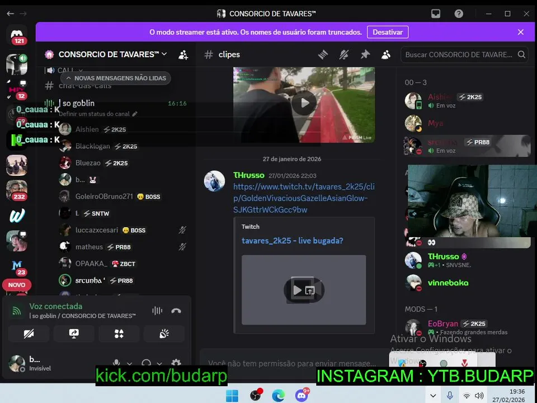Screen dimensions: 537x403
Task: Share your screen button
Action: (x=74, y=334)
